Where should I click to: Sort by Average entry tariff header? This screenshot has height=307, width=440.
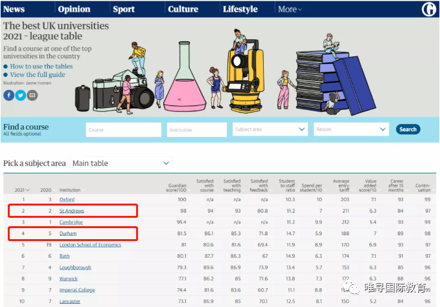tap(341, 185)
